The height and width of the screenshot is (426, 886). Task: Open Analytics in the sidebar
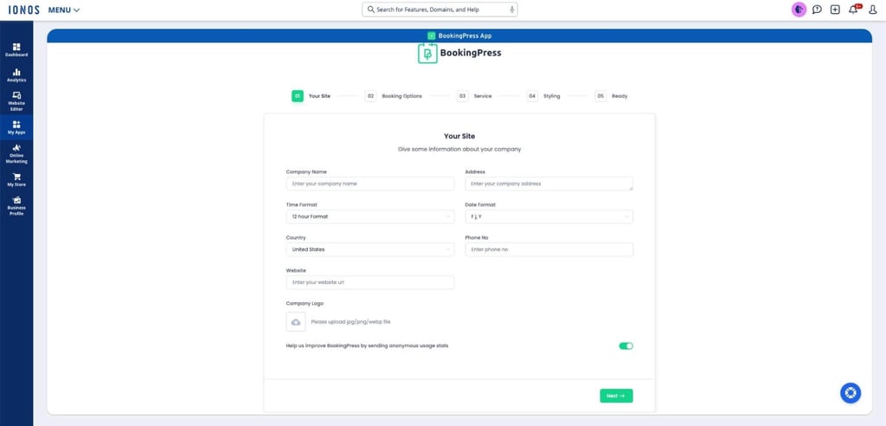tap(16, 75)
